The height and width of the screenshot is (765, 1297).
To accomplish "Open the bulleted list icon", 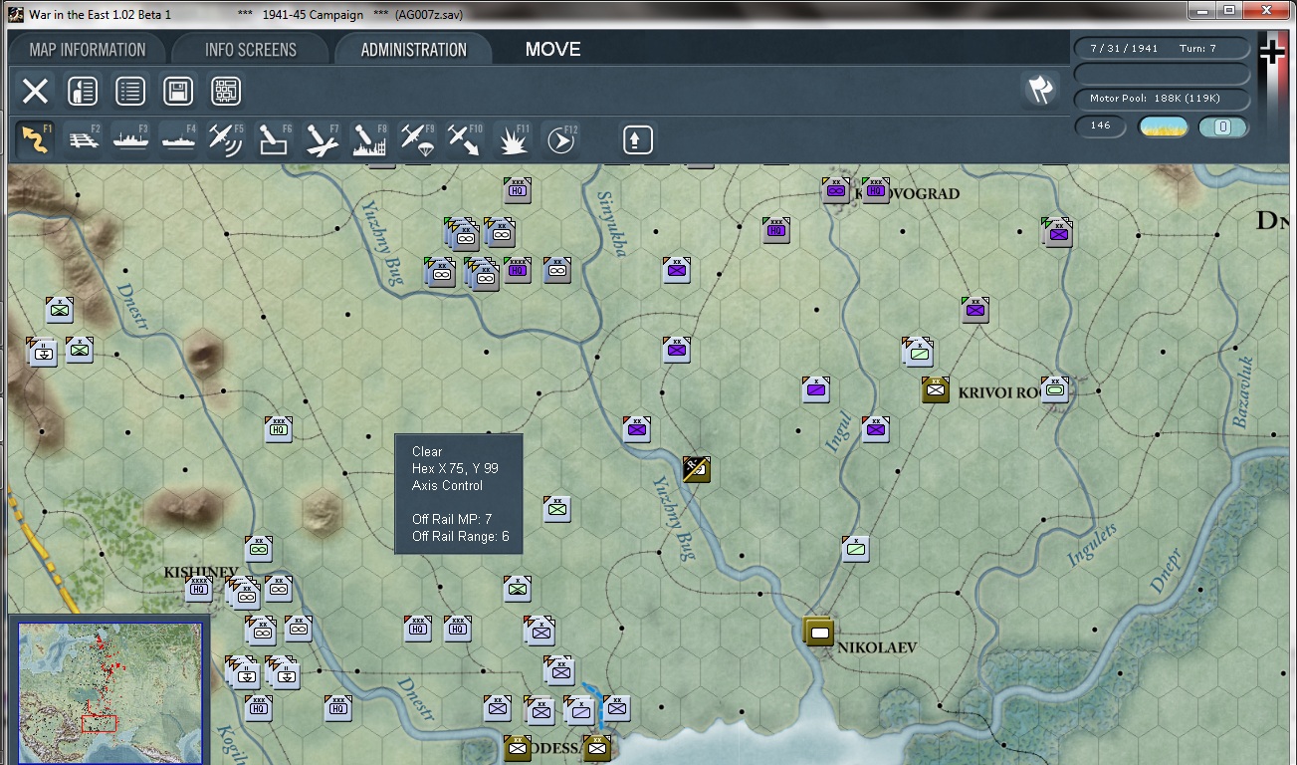I will tap(130, 92).
